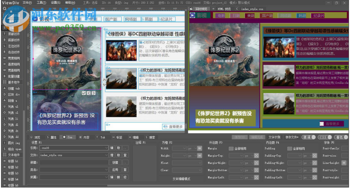Viewport: 350px width, 189px height.
Task: Expand the 引用 dropdown showing .css16
Action: point(106,148)
